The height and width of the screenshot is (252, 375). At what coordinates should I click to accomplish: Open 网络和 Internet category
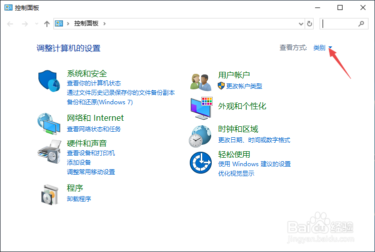tap(95, 118)
